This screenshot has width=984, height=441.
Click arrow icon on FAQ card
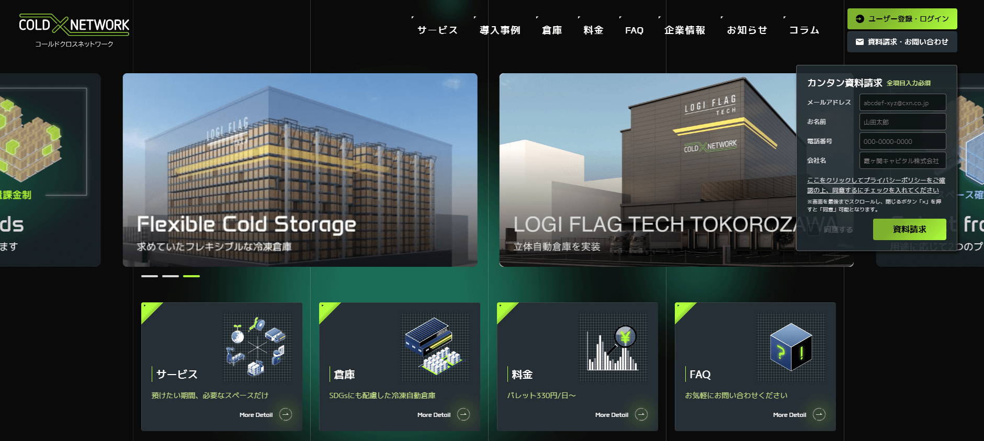coord(819,414)
